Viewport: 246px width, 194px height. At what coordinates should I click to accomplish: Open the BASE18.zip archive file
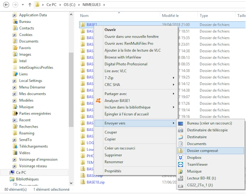click(x=95, y=182)
